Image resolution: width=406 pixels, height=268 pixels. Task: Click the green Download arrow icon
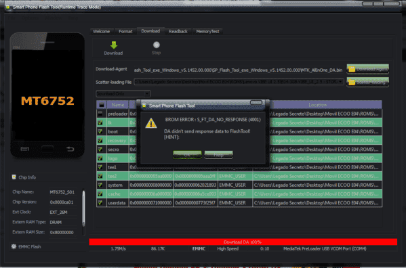114,45
